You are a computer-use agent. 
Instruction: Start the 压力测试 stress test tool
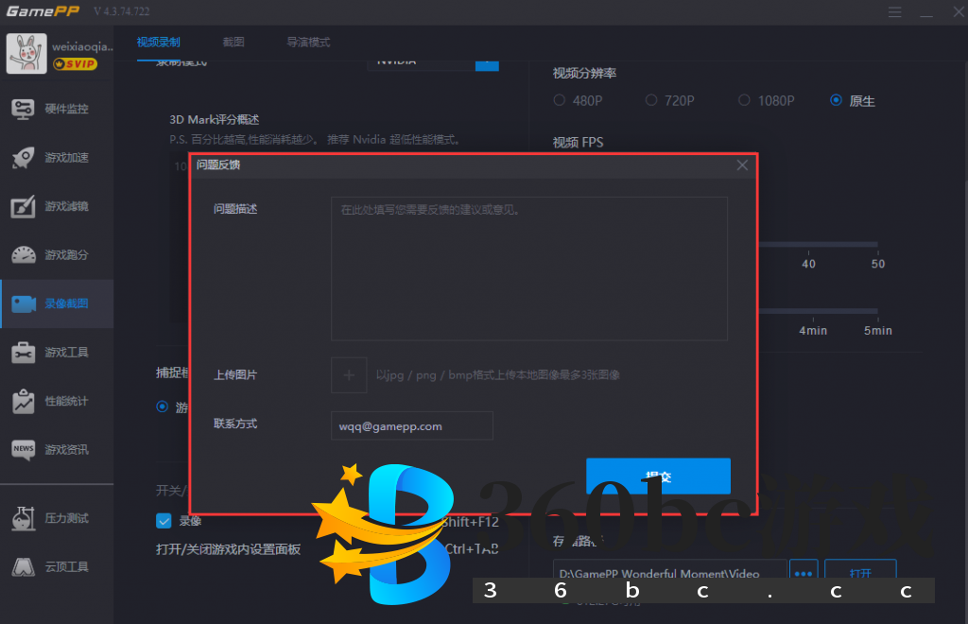tap(57, 518)
